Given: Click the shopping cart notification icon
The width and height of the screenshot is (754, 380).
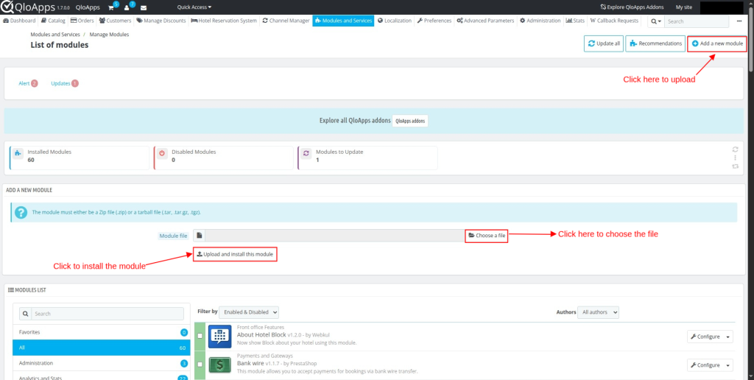Looking at the screenshot, I should [x=111, y=7].
